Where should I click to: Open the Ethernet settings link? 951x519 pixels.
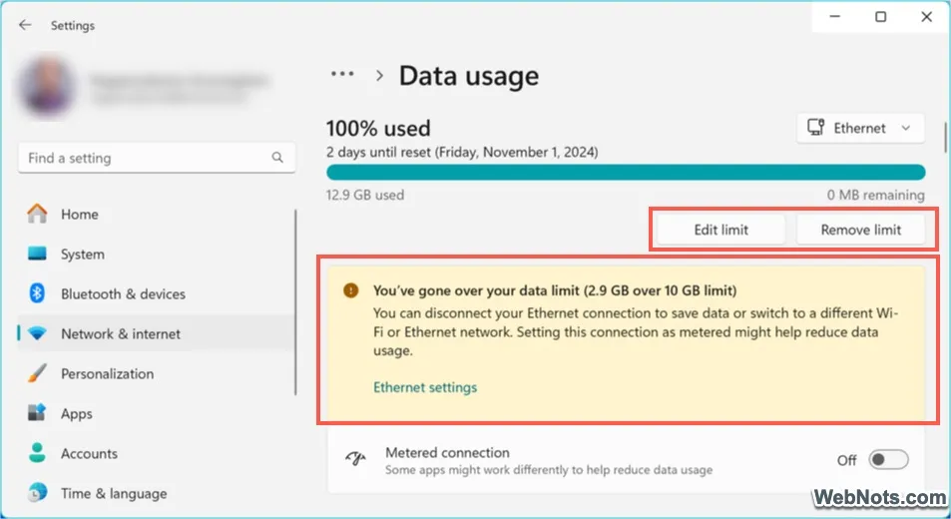pyautogui.click(x=425, y=387)
